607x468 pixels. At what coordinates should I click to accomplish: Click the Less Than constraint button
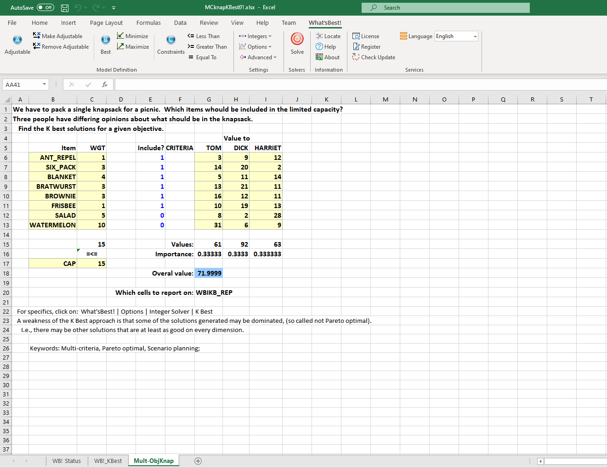point(204,36)
